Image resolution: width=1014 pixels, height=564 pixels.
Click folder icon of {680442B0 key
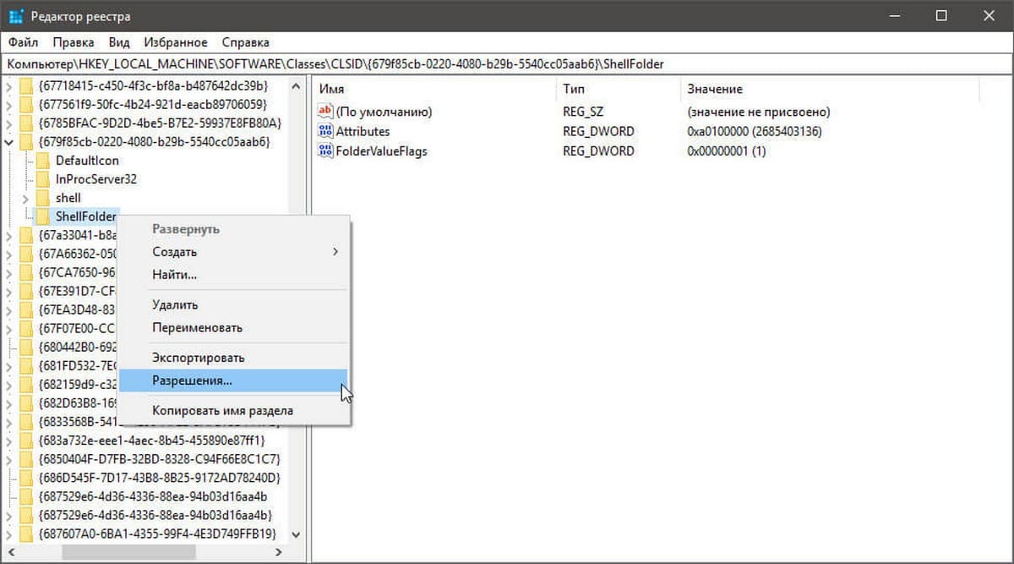point(26,347)
